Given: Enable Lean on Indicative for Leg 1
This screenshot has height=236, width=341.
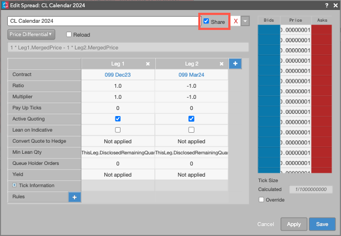Looking at the screenshot, I should pyautogui.click(x=118, y=130).
